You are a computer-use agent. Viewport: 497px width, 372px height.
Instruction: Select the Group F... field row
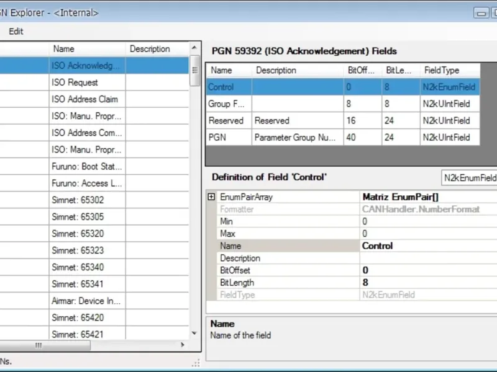tap(343, 104)
